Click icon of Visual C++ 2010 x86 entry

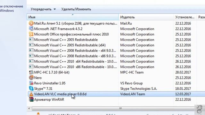pos(31,67)
